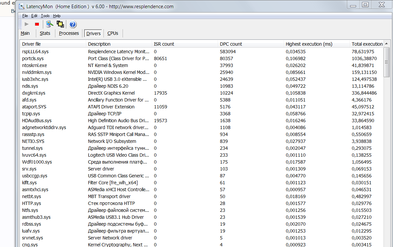Click ISR count value 80651
Screen dimensions: 393x247
click(161, 58)
